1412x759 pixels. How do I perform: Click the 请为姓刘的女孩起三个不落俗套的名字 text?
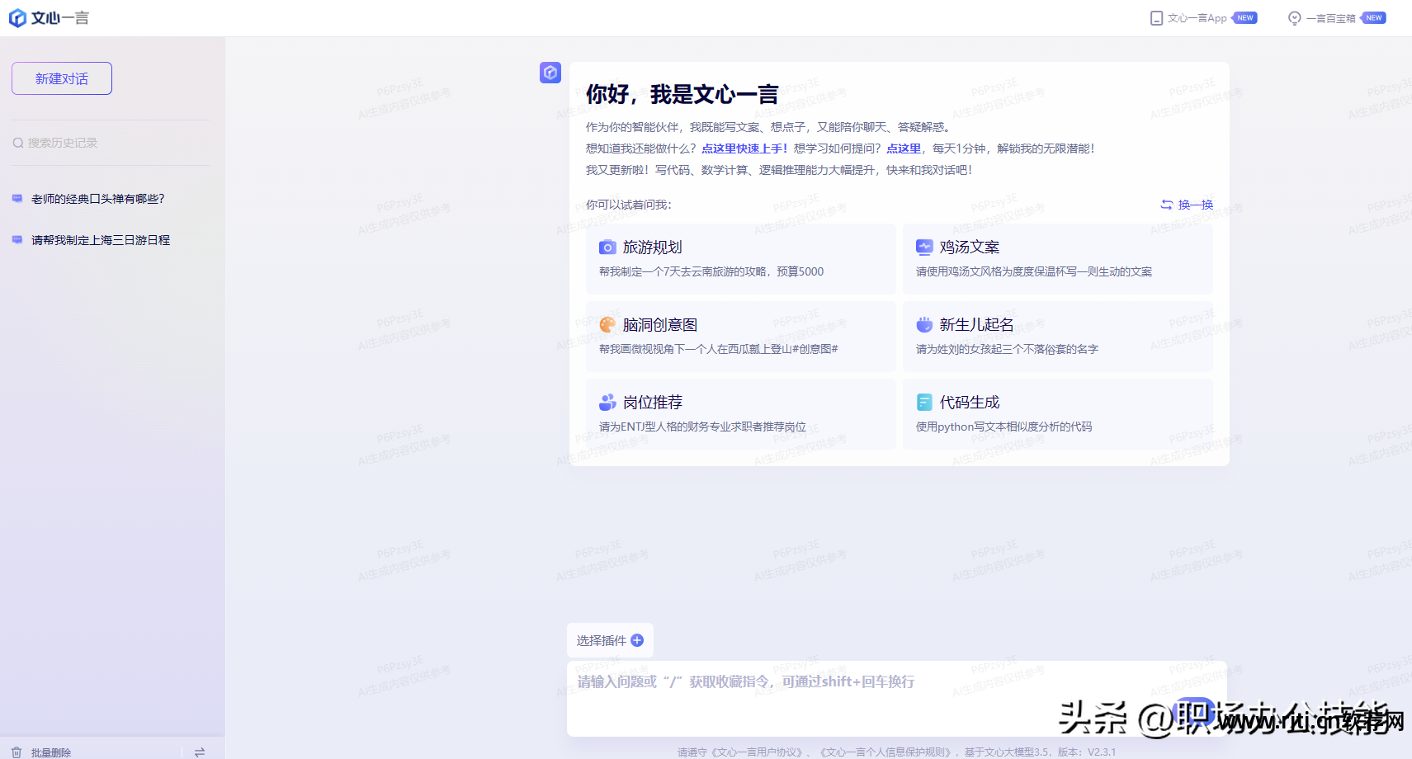click(x=1007, y=349)
